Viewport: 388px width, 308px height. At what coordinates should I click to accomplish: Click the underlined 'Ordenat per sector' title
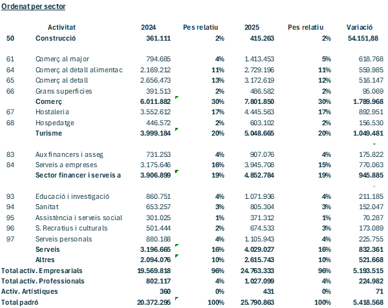click(x=32, y=6)
